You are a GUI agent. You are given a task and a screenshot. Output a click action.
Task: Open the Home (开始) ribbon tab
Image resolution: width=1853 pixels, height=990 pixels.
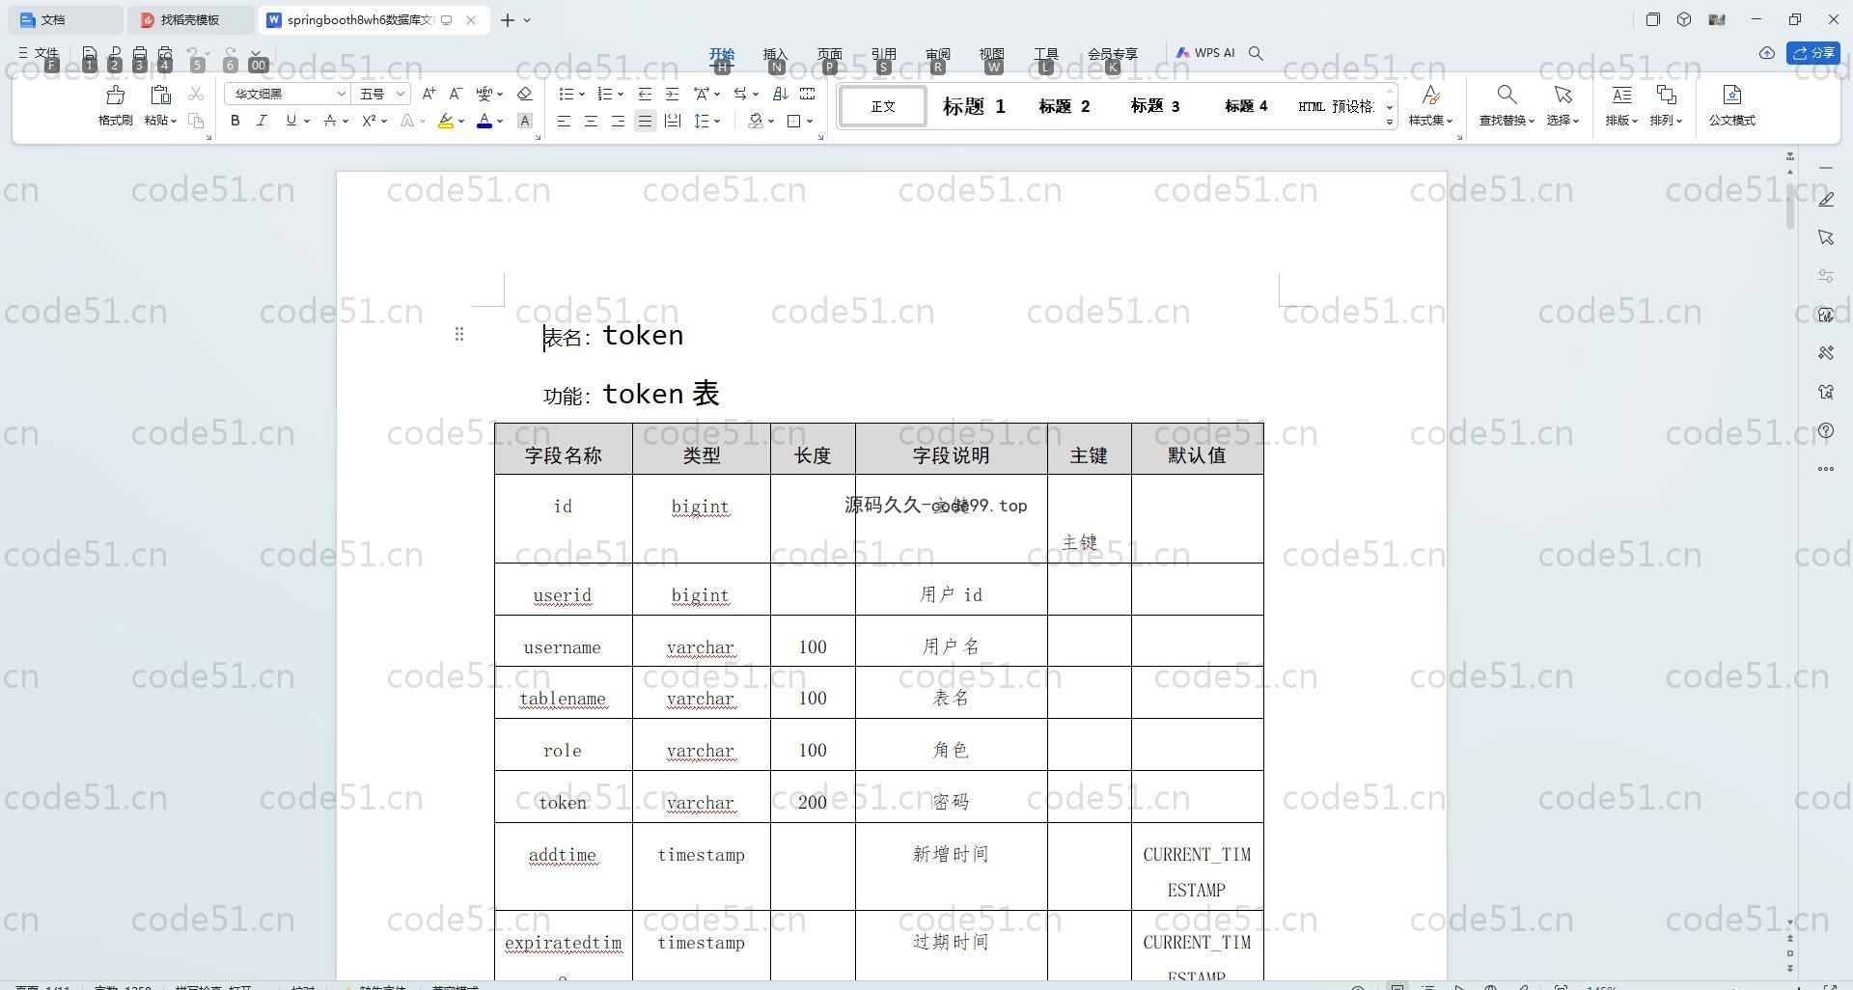(721, 54)
